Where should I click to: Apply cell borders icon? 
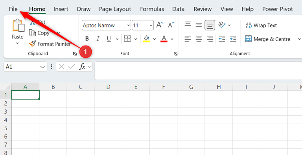tap(127, 39)
